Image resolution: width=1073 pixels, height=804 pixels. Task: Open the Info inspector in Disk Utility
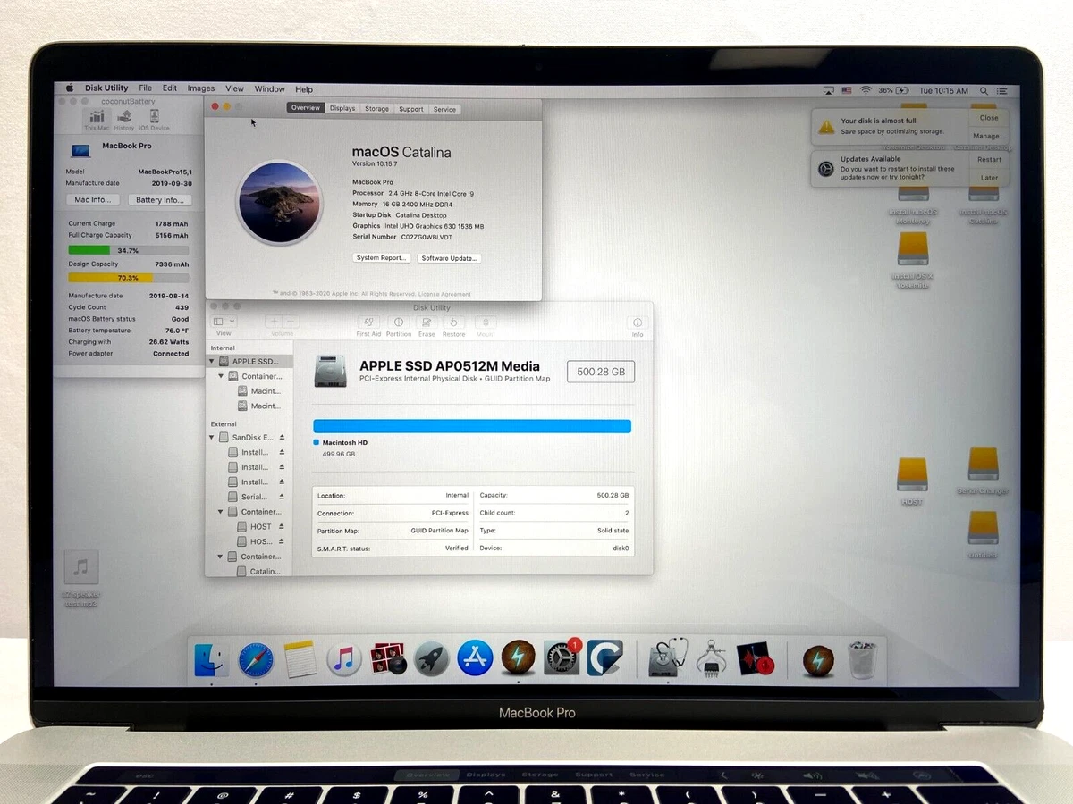[638, 322]
